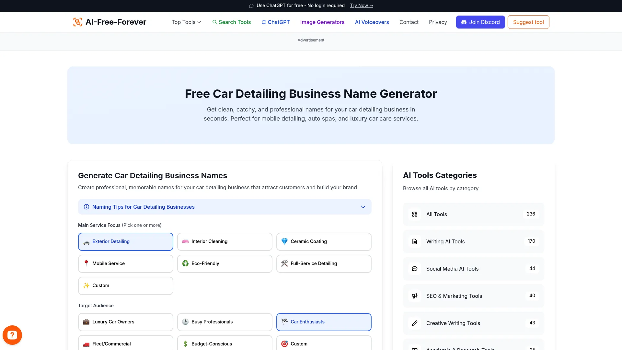Click the Suggest tool button
Image resolution: width=622 pixels, height=350 pixels.
click(528, 22)
